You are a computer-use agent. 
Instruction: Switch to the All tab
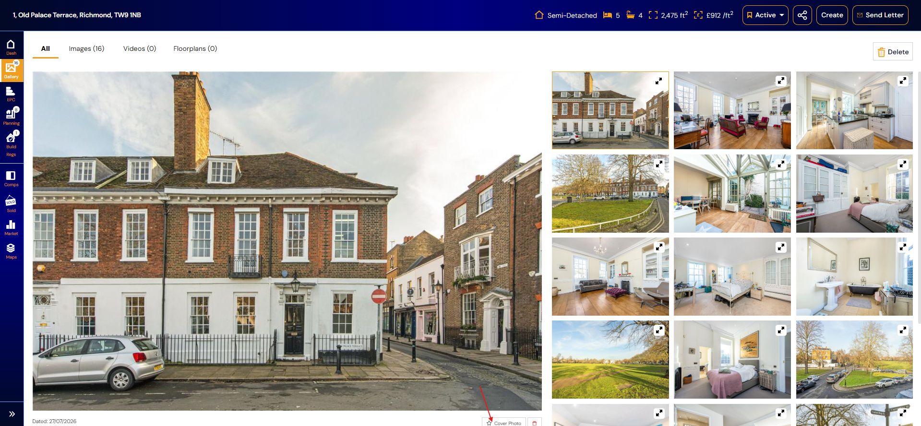pos(46,48)
